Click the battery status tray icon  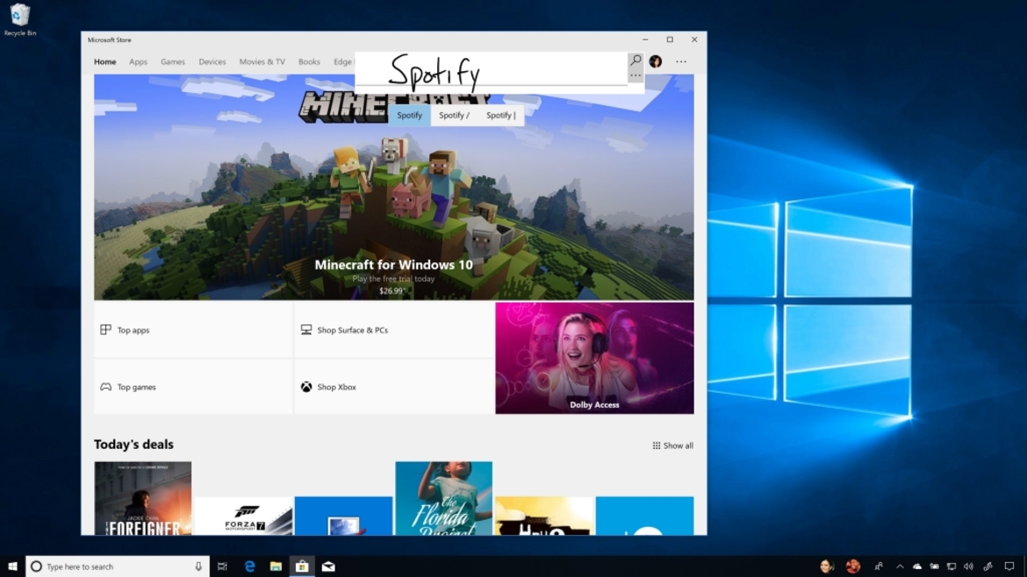coord(934,566)
